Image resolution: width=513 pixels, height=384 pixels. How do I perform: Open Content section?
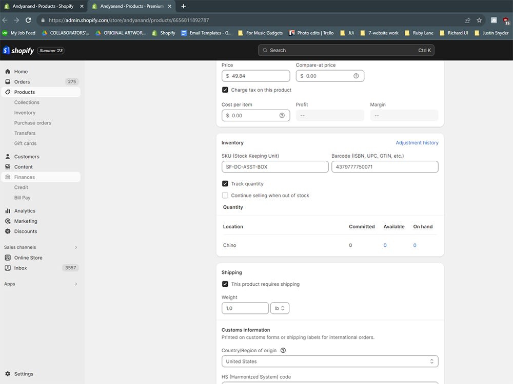(x=23, y=167)
